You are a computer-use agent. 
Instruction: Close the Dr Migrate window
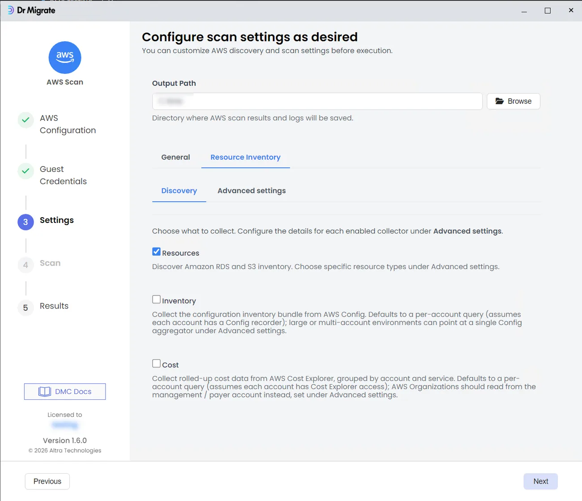point(571,10)
